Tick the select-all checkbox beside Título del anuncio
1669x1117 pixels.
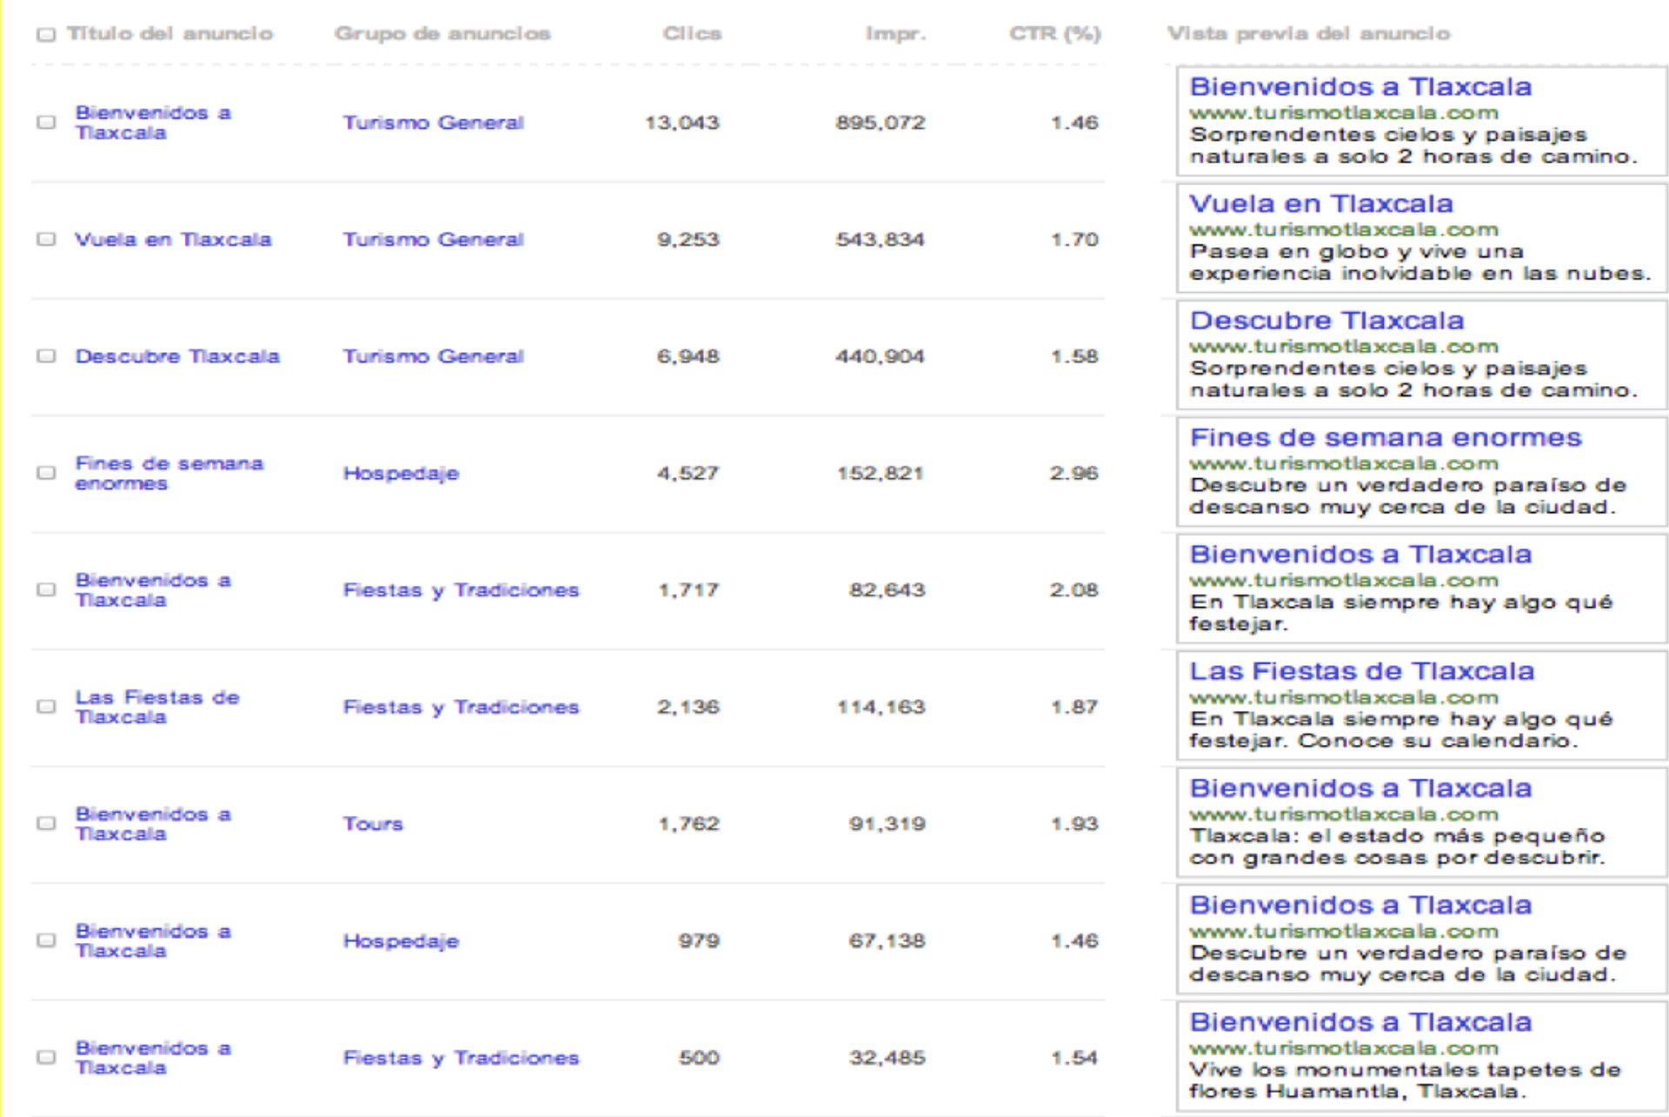46,35
